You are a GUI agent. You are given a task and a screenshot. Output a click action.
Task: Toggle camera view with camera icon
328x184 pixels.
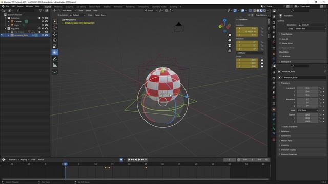coord(230,45)
